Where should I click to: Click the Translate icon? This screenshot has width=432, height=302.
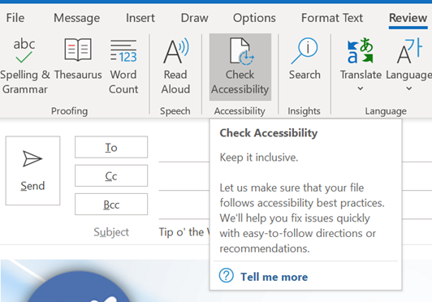point(360,50)
